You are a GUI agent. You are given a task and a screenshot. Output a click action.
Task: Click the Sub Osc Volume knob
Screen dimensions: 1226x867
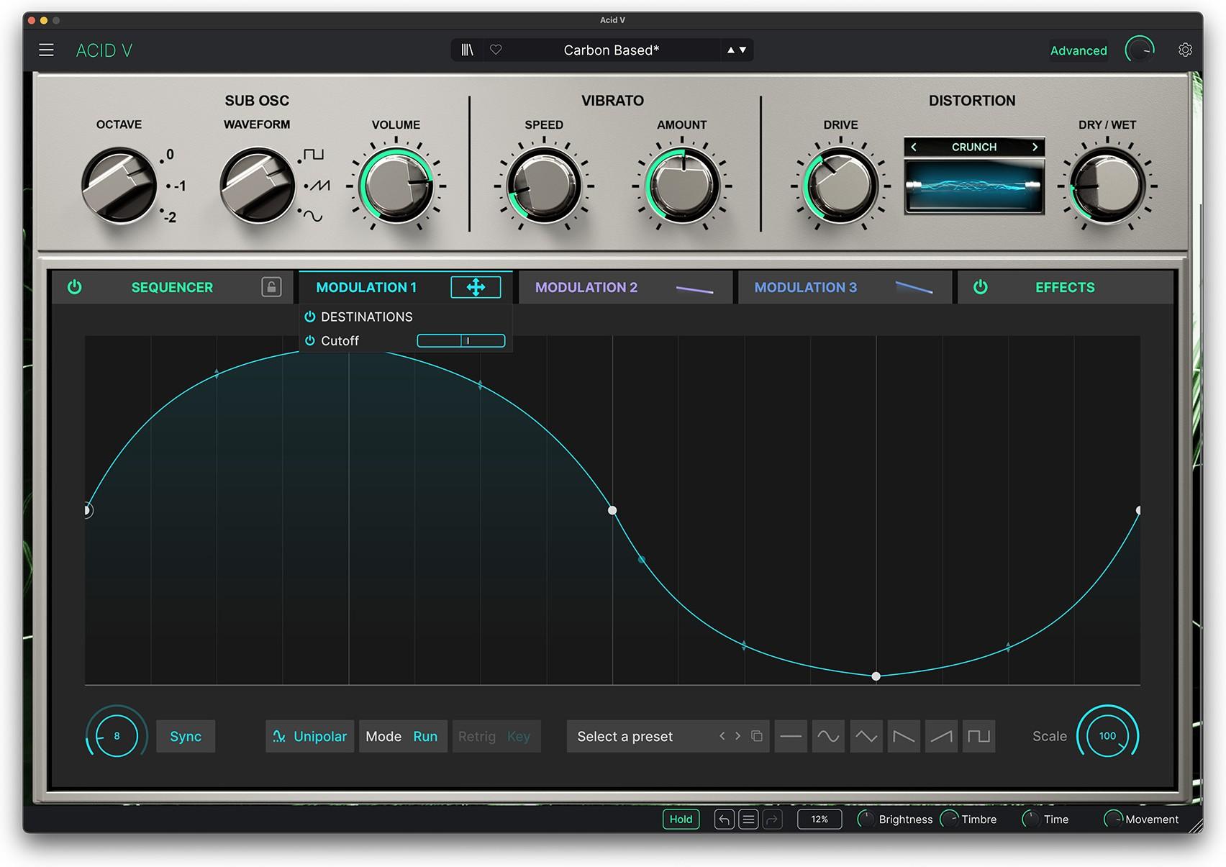tap(396, 186)
